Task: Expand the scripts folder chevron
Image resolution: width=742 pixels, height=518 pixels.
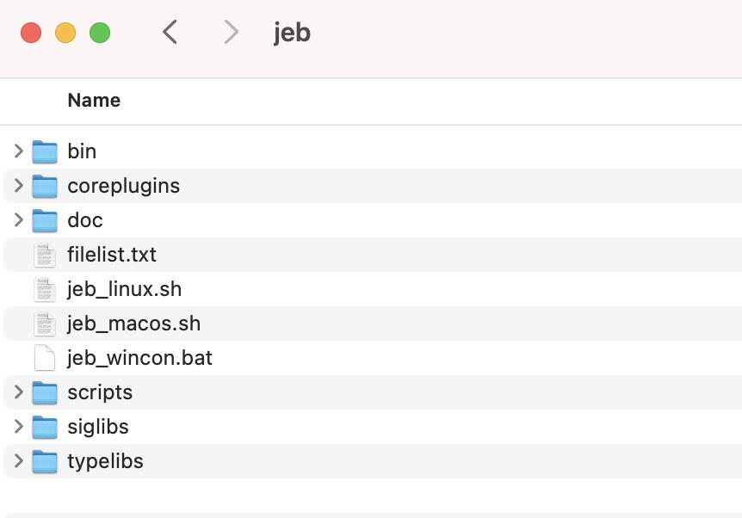Action: (x=18, y=392)
